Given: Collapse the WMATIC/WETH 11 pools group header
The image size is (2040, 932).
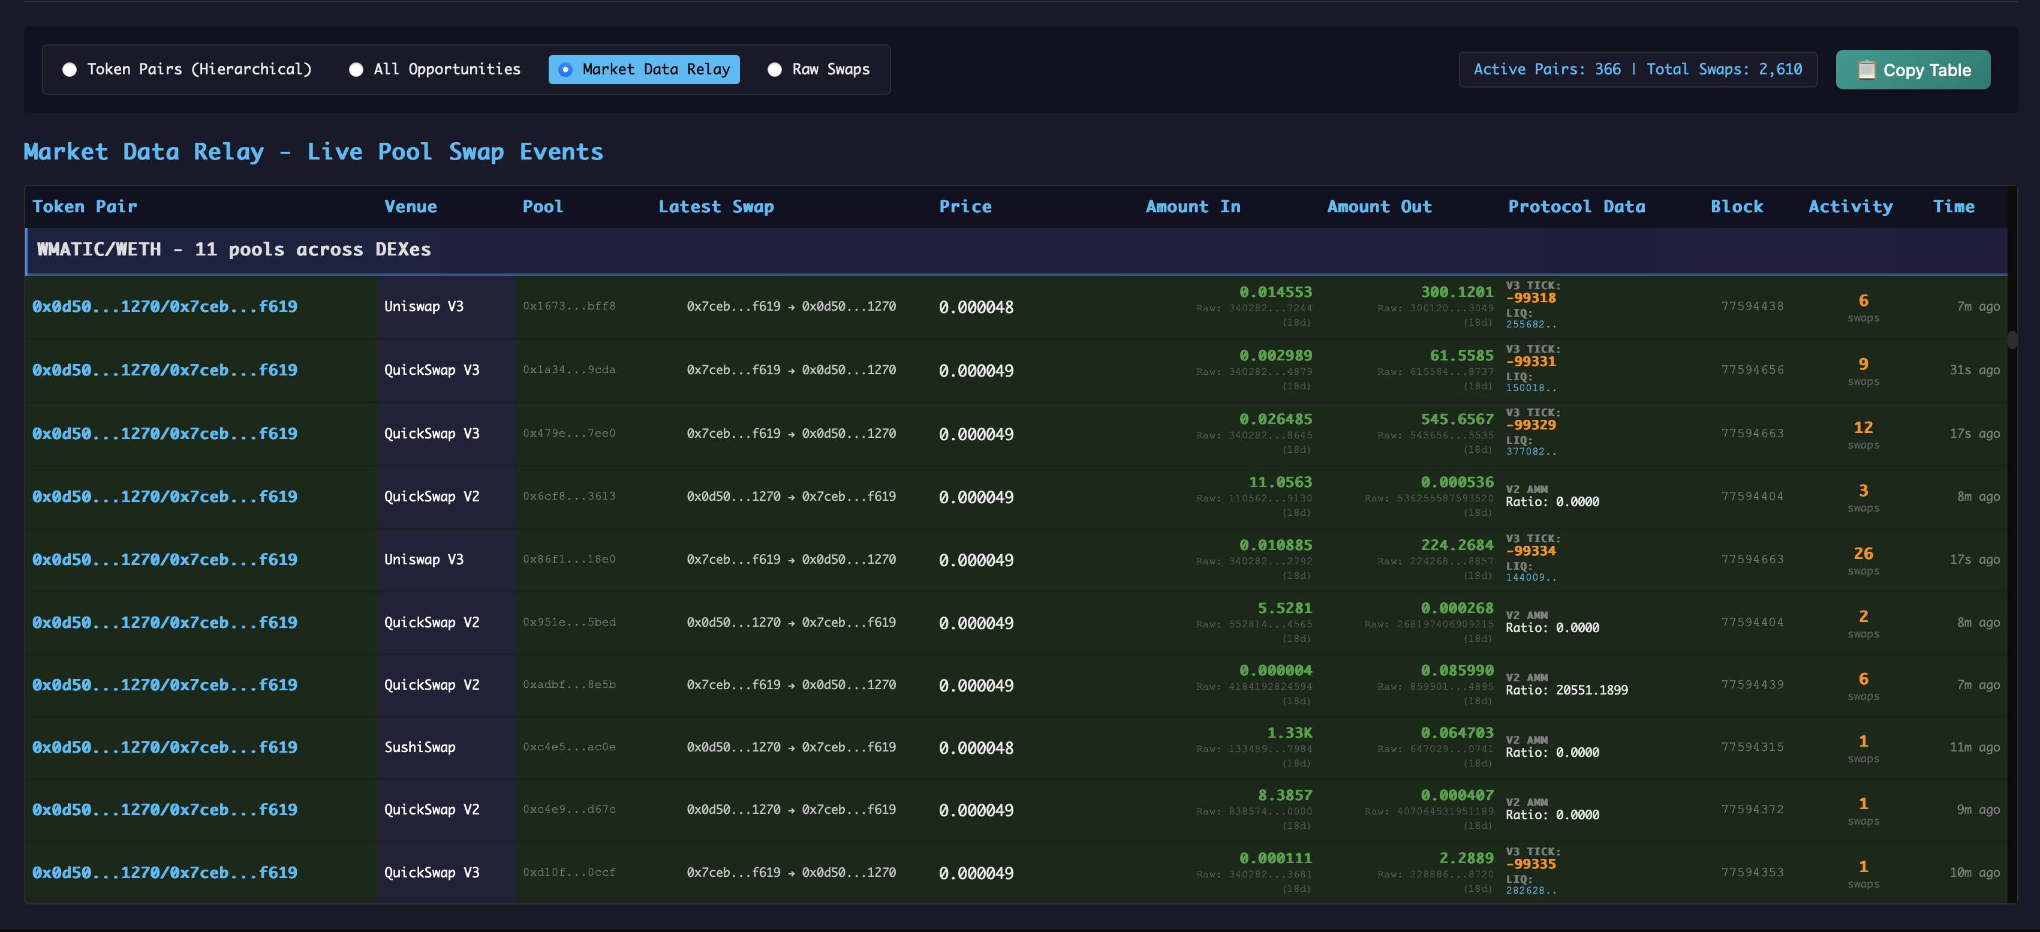Looking at the screenshot, I should [x=234, y=250].
